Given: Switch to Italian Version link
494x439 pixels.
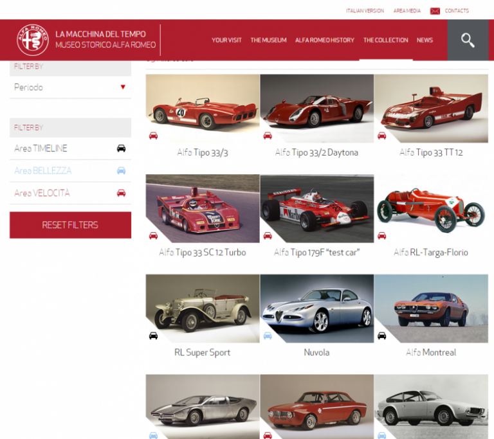Looking at the screenshot, I should click(365, 11).
